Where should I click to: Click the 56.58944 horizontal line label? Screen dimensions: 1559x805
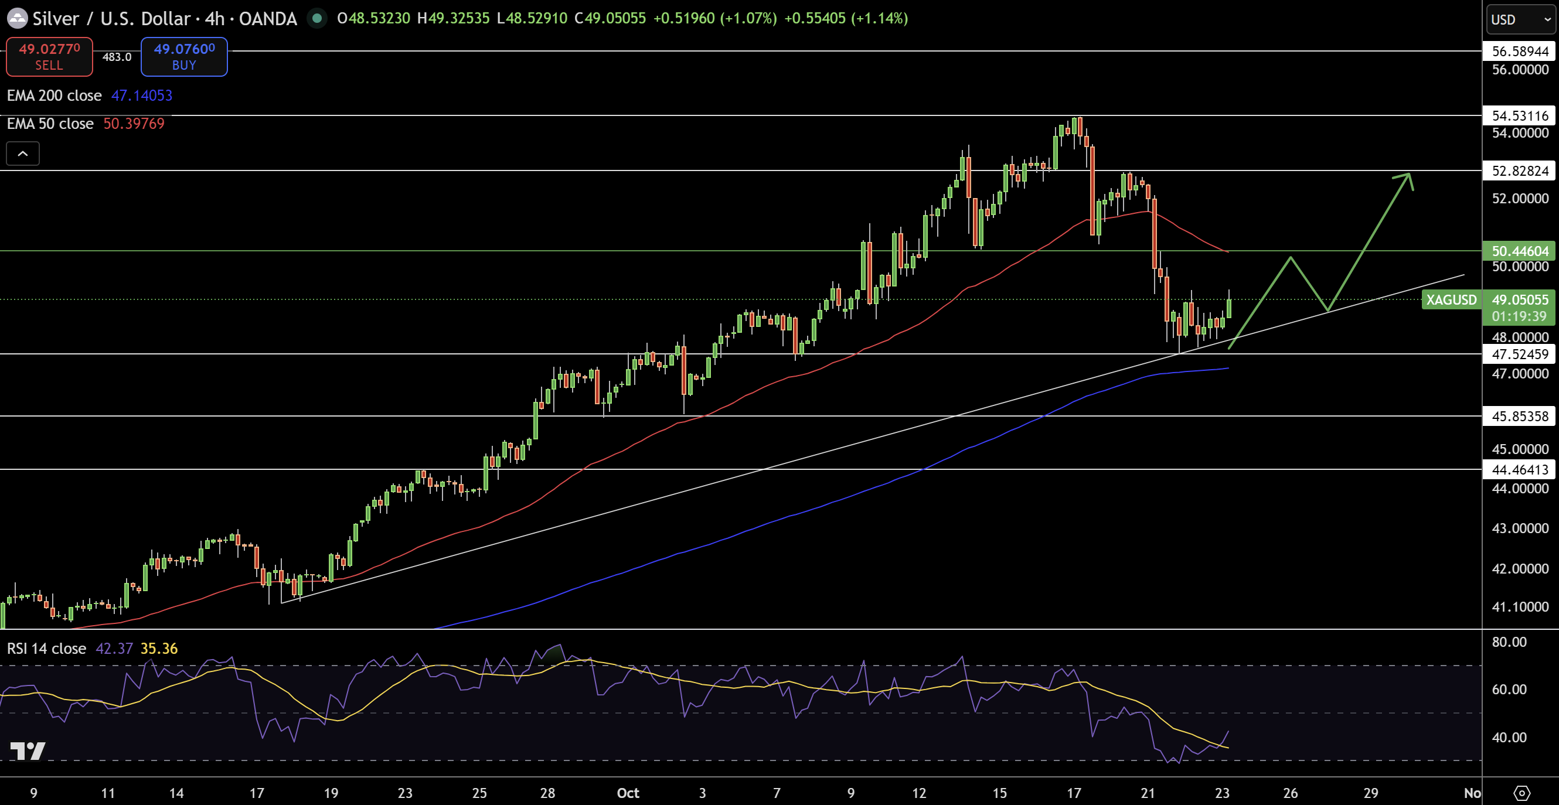[x=1520, y=52]
